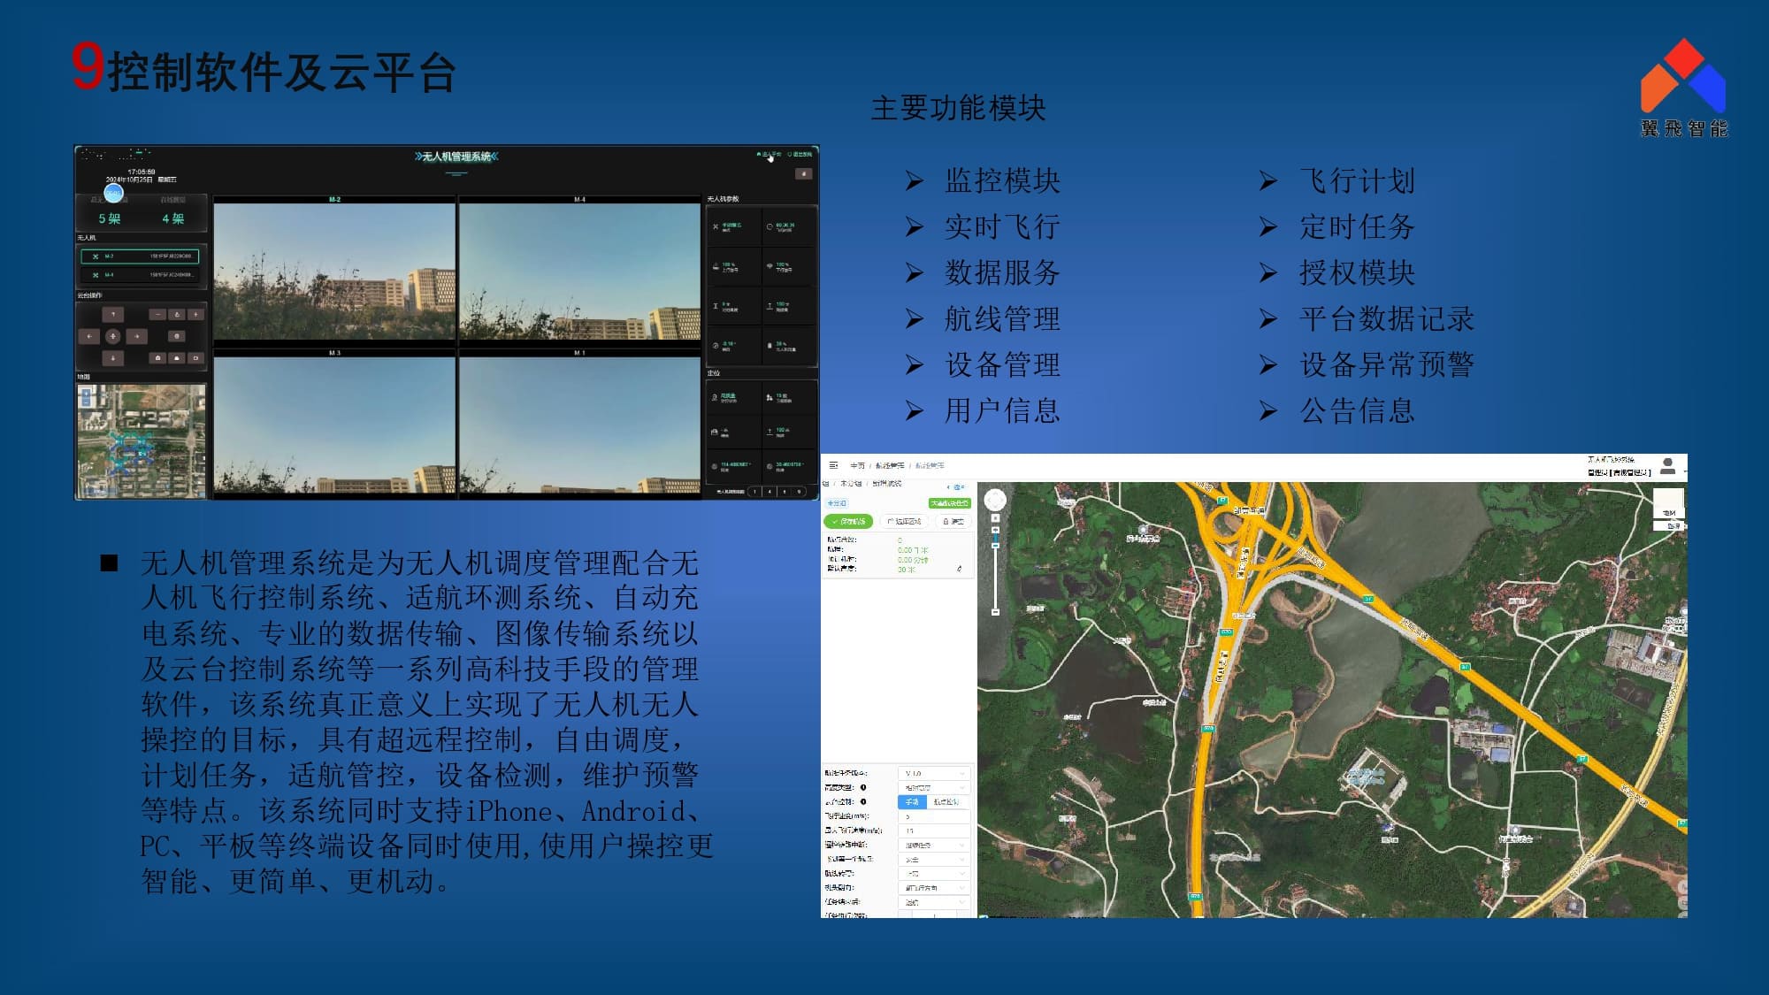Click gimbal left arrow button
Image resolution: width=1769 pixels, height=995 pixels.
click(89, 336)
